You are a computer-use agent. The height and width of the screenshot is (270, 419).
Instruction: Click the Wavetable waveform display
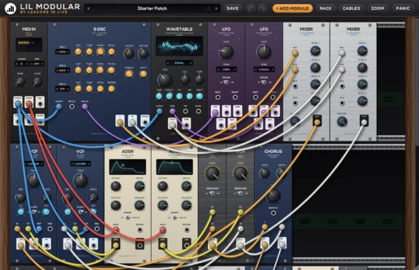click(179, 46)
